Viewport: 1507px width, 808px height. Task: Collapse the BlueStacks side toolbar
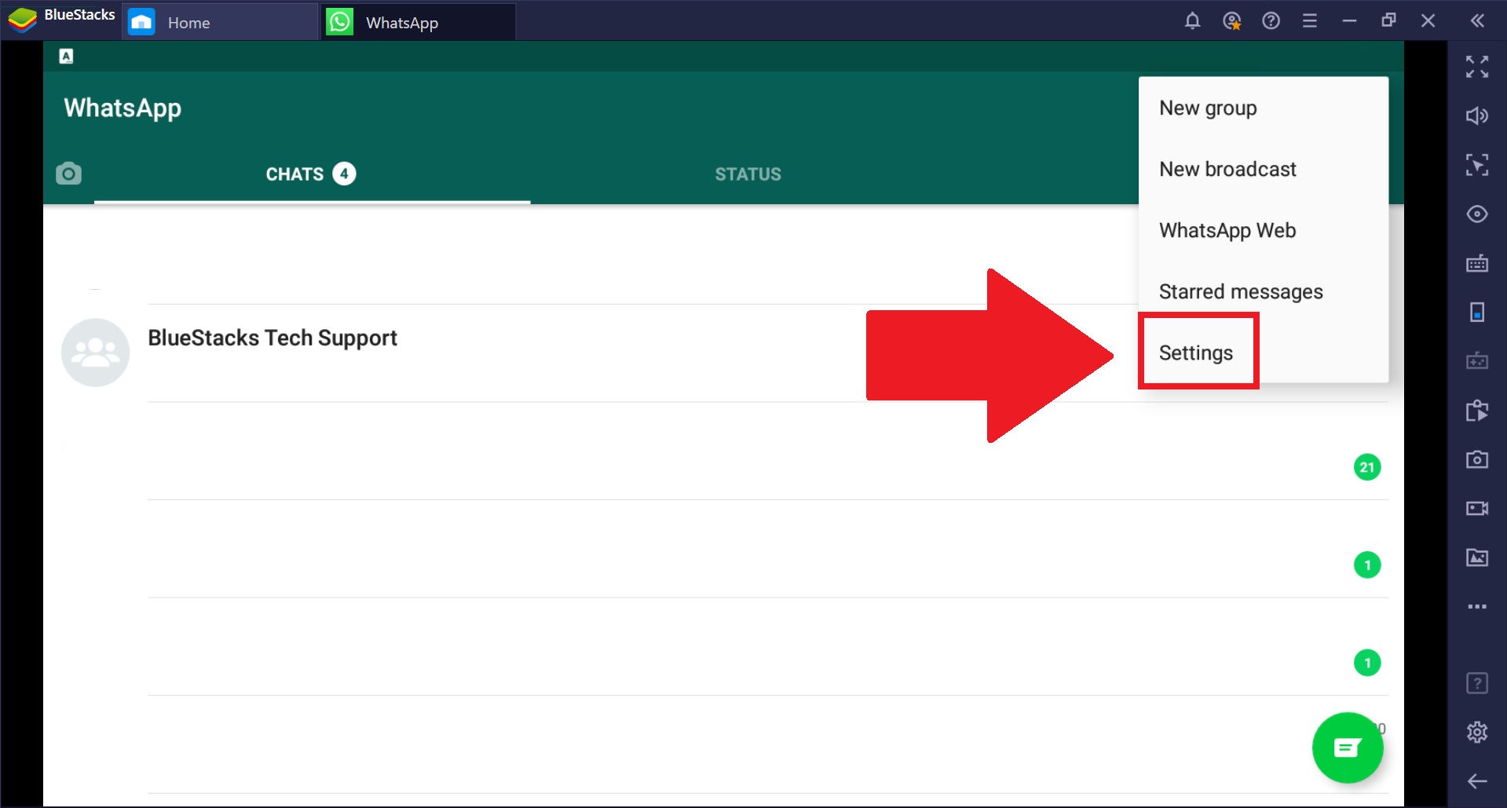click(1477, 21)
